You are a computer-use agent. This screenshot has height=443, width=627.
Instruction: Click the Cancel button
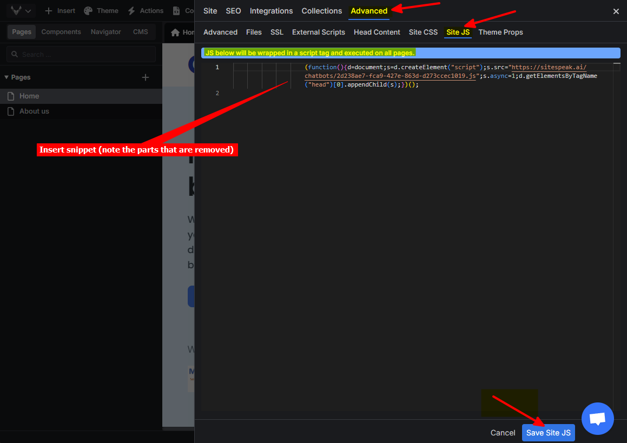point(503,433)
